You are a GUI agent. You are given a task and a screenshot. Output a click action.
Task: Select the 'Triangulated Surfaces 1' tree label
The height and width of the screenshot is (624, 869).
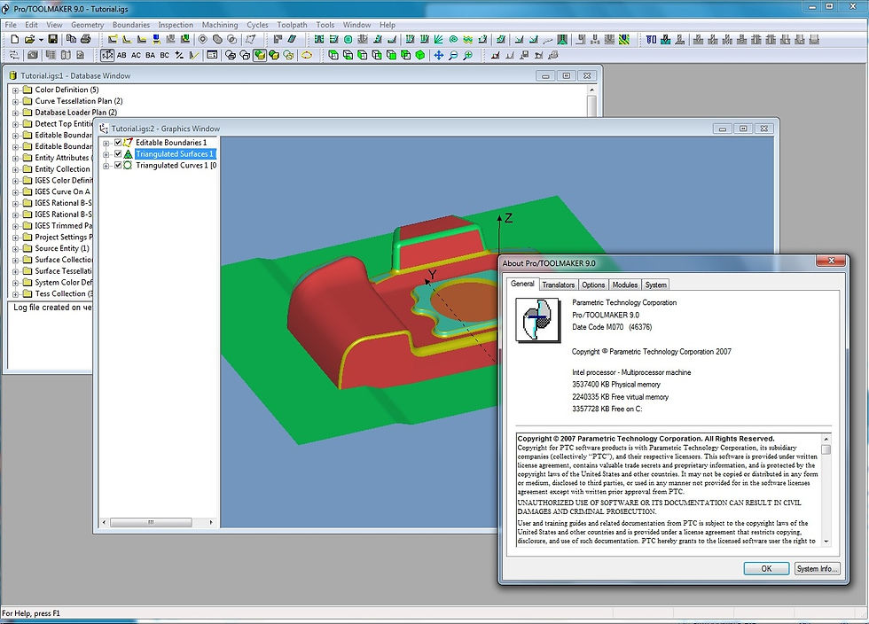tap(175, 154)
